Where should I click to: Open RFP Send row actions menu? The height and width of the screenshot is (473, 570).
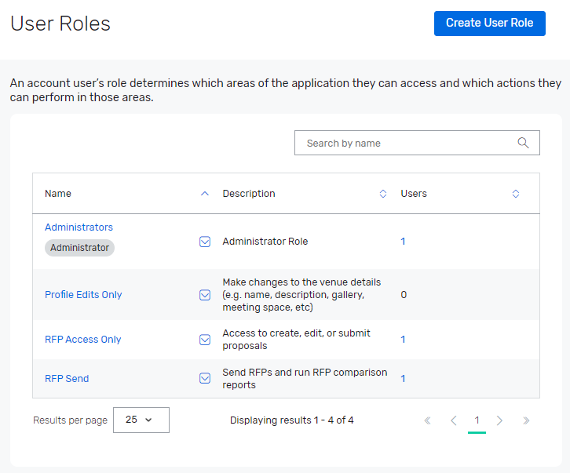tap(205, 378)
